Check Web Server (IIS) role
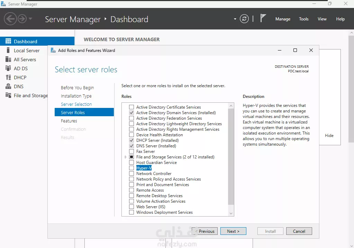The image size is (354, 248). point(131,206)
